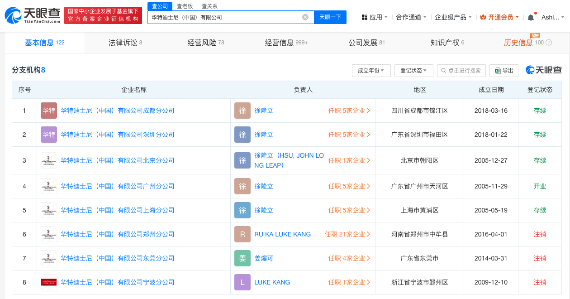
Task: Open the 企业级产品 dropdown
Action: (453, 17)
